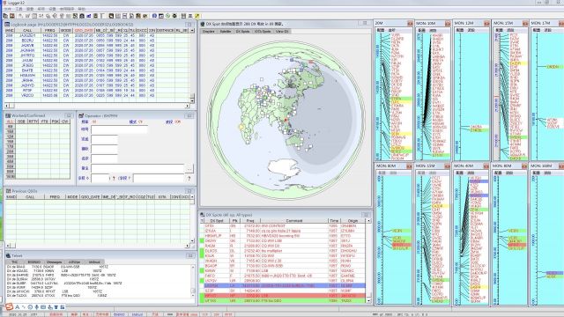This screenshot has width=564, height=317.
Task: Click the Origin column header in the DX Spots list
Action: (x=352, y=221)
